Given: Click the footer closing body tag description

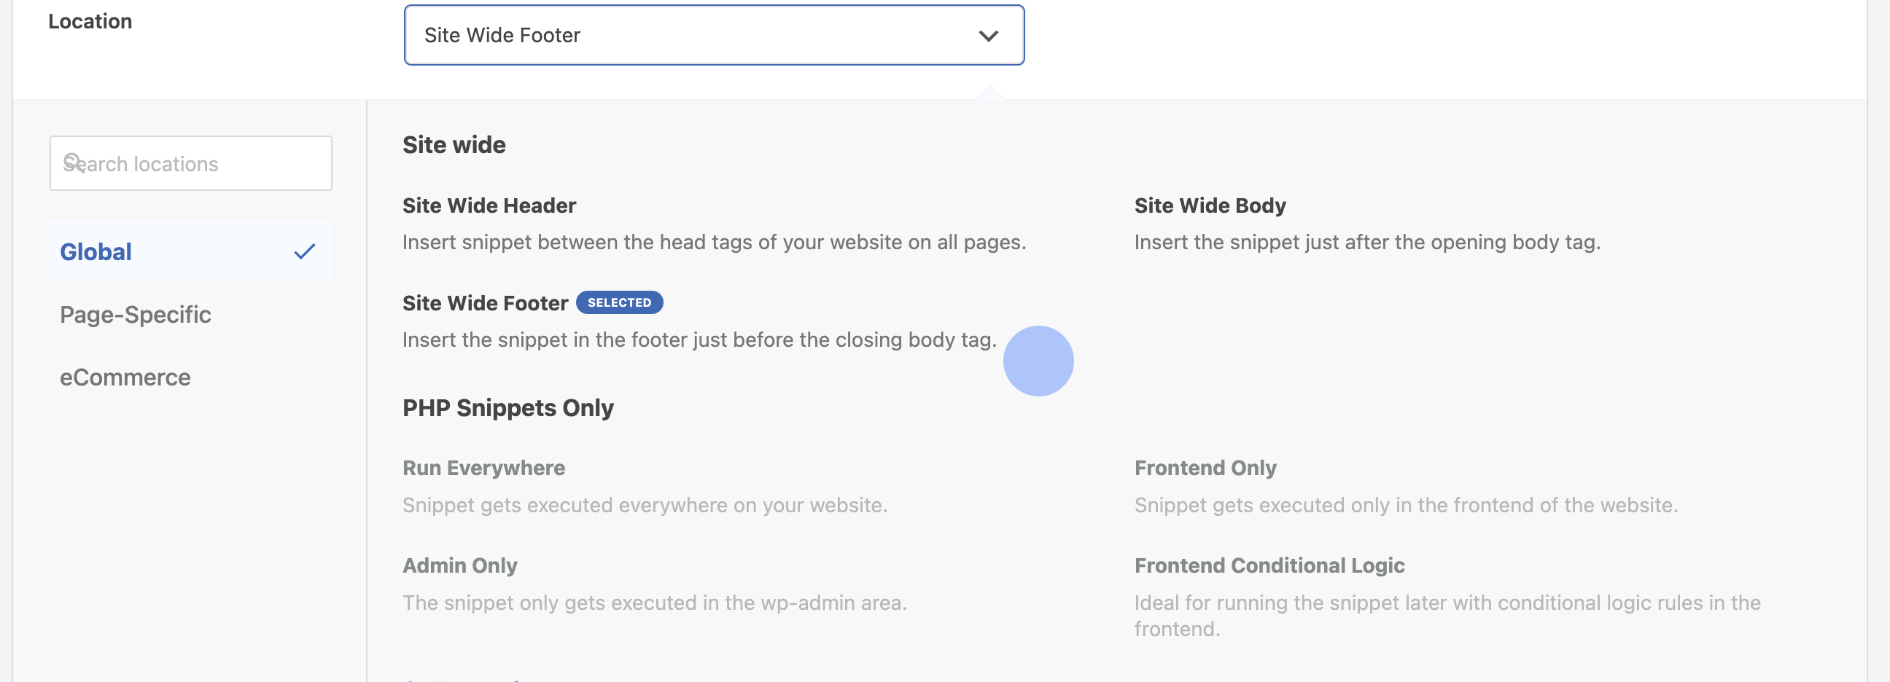Looking at the screenshot, I should coord(699,340).
